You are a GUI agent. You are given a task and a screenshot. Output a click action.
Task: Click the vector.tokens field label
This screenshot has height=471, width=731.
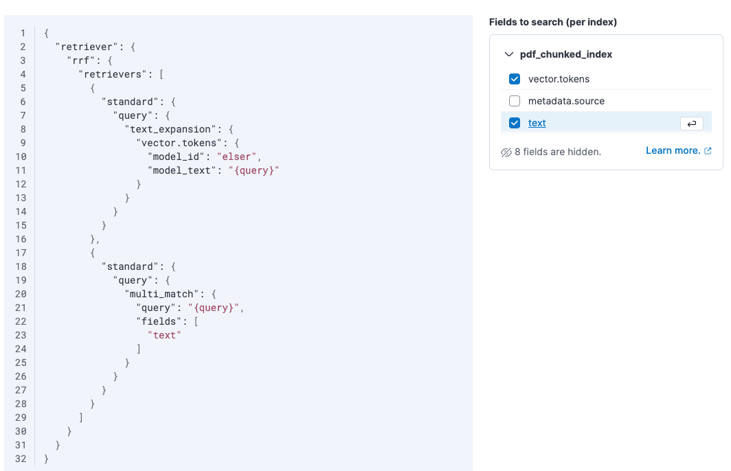pyautogui.click(x=559, y=79)
